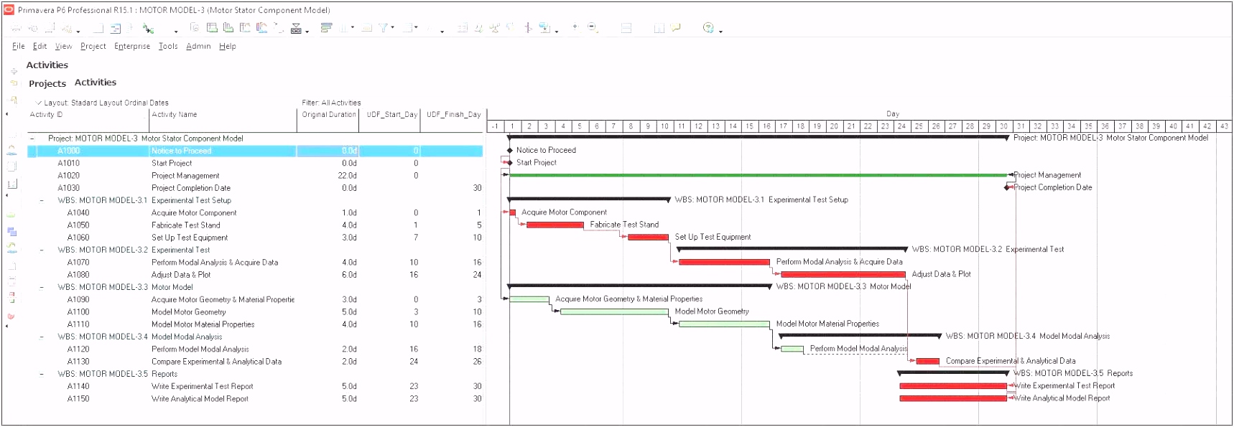
Task: Open the Filter icon dropdown arrow
Action: 392,27
